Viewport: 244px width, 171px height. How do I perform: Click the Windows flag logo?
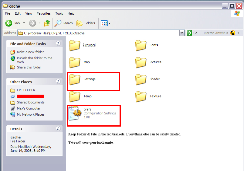pos(237,13)
